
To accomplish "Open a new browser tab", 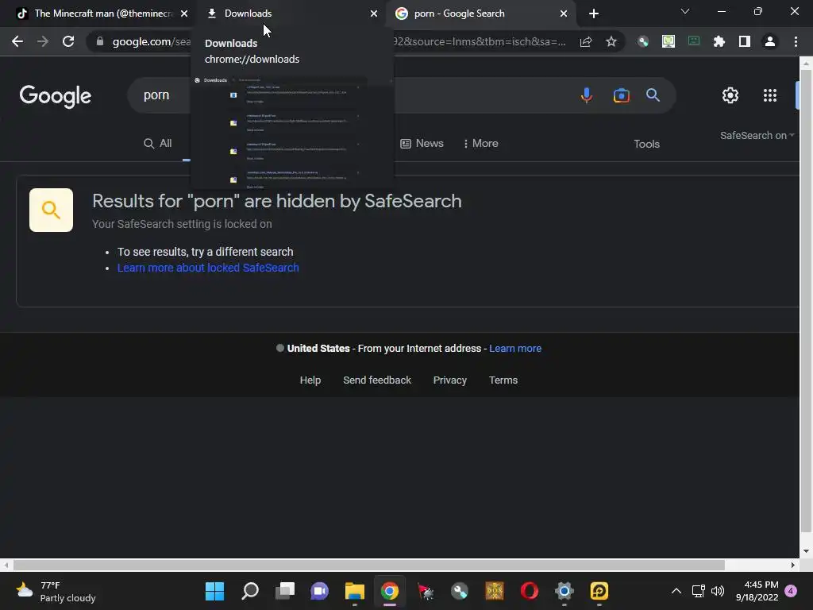I will coord(594,14).
